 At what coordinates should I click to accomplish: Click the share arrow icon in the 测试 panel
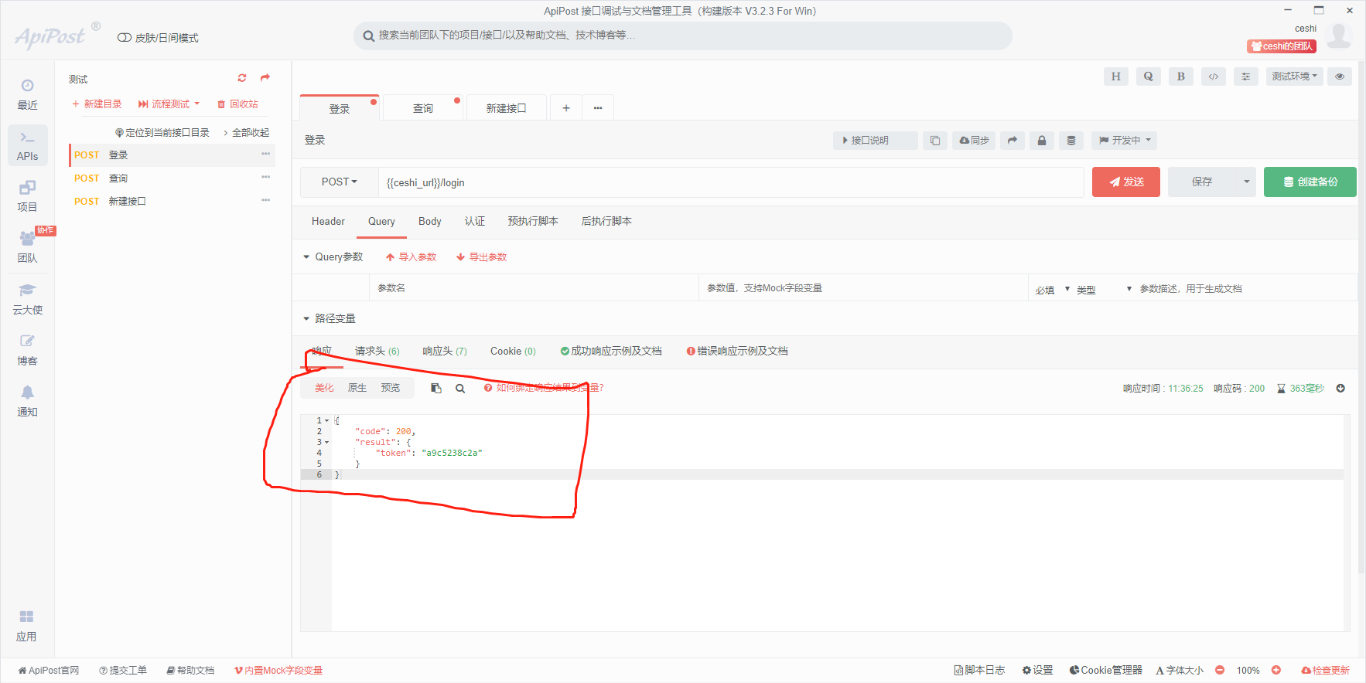(x=265, y=78)
